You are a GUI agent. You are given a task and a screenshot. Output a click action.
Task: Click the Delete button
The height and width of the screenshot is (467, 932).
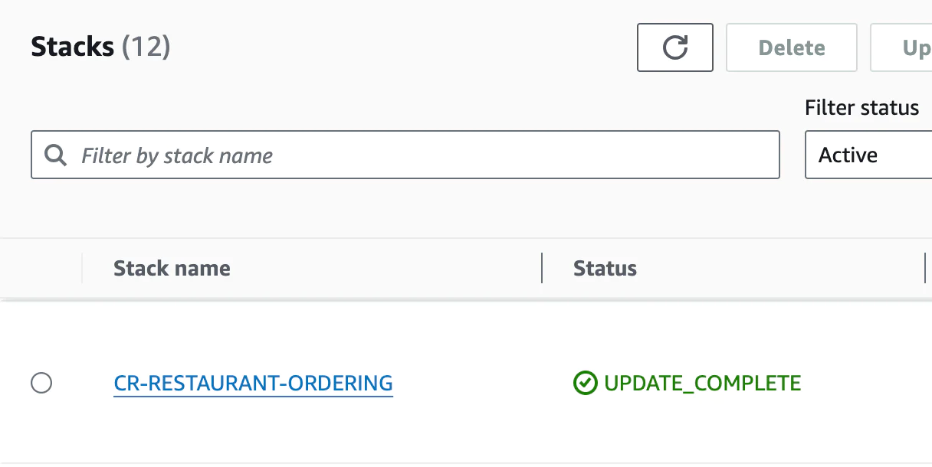[791, 47]
